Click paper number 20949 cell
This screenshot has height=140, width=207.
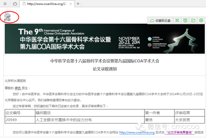[x=19, y=119]
